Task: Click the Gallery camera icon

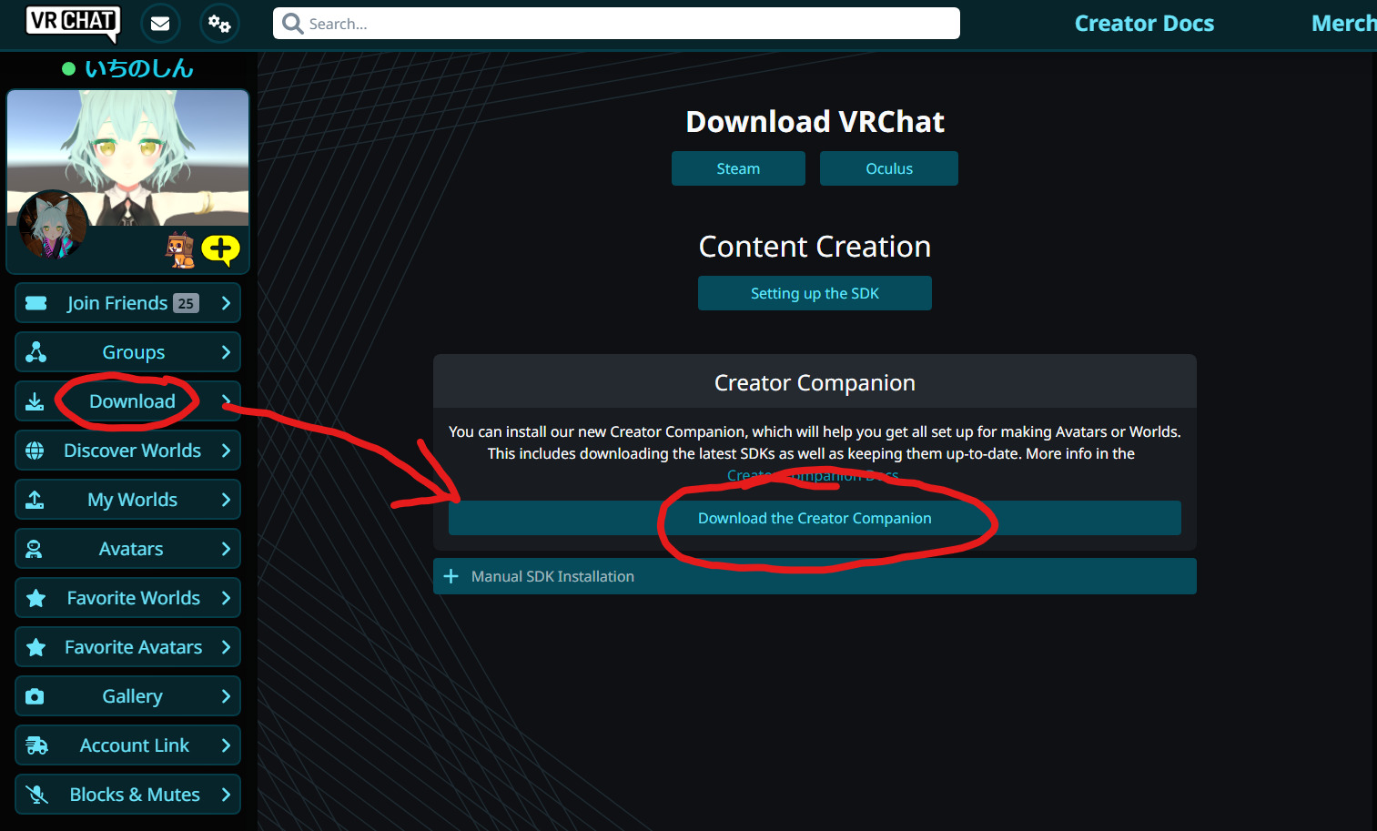Action: pyautogui.click(x=35, y=696)
